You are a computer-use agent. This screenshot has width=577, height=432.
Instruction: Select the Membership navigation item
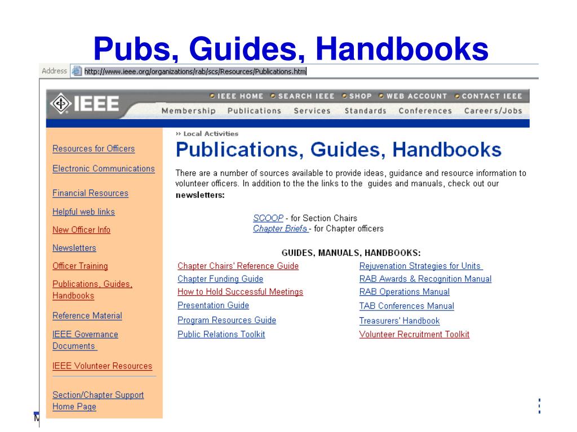point(188,111)
